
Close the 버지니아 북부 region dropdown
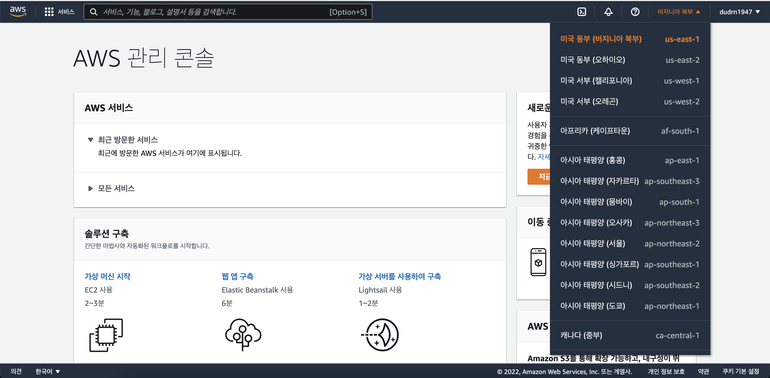tap(679, 12)
